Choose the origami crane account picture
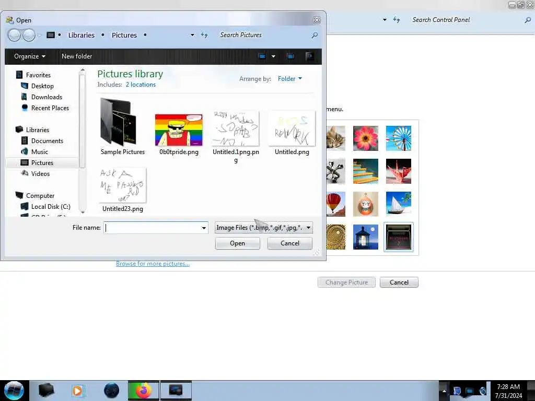Image resolution: width=535 pixels, height=401 pixels. [399, 171]
